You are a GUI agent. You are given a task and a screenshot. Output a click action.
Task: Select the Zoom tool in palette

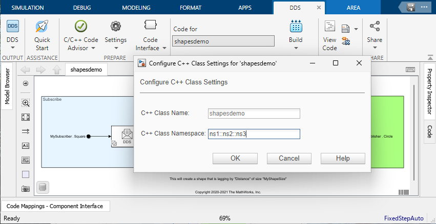[x=26, y=103]
